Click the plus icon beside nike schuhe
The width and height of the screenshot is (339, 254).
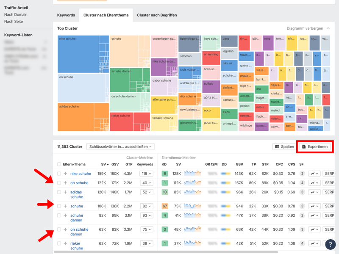(65, 174)
